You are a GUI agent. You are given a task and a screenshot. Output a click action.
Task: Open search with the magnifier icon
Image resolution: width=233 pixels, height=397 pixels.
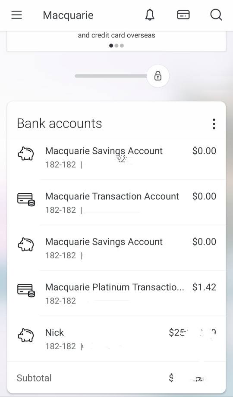216,15
